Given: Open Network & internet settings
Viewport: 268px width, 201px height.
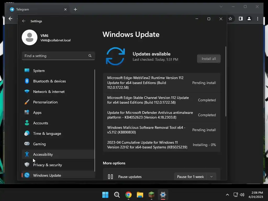Looking at the screenshot, I should pyautogui.click(x=58, y=92).
